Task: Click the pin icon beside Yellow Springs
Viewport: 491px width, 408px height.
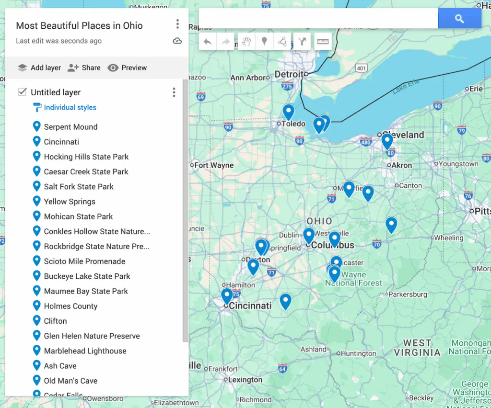Action: coord(36,201)
